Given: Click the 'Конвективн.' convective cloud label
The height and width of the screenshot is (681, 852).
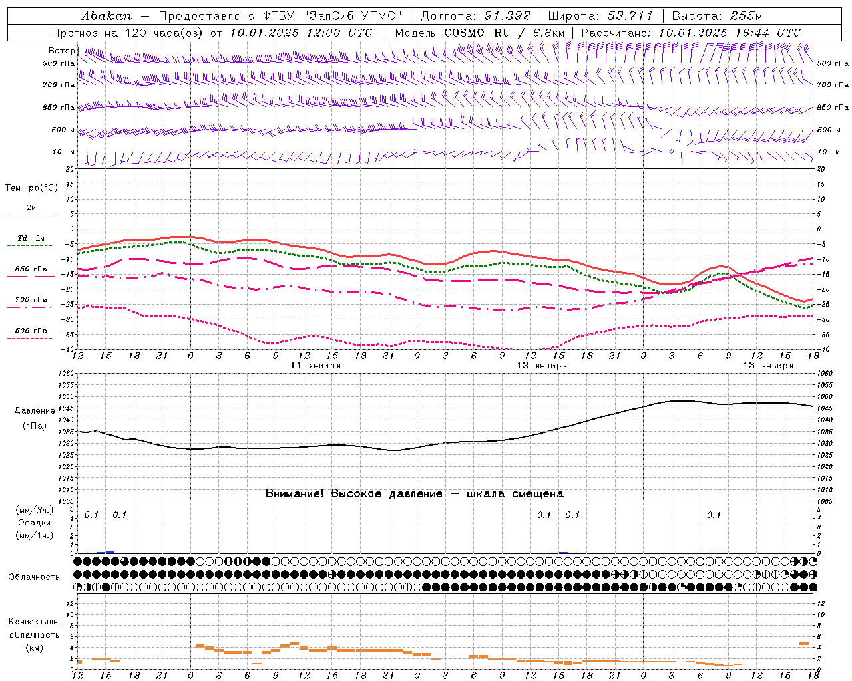Looking at the screenshot, I should tap(34, 622).
